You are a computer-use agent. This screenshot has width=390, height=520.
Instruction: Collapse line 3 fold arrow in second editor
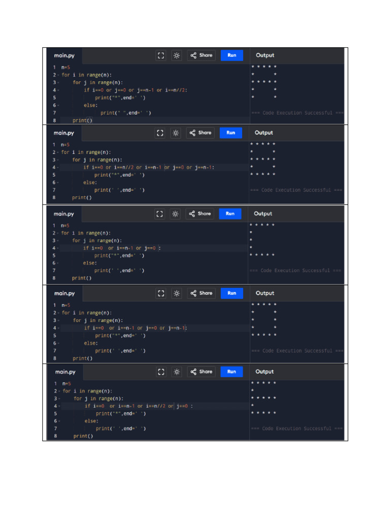(58, 160)
